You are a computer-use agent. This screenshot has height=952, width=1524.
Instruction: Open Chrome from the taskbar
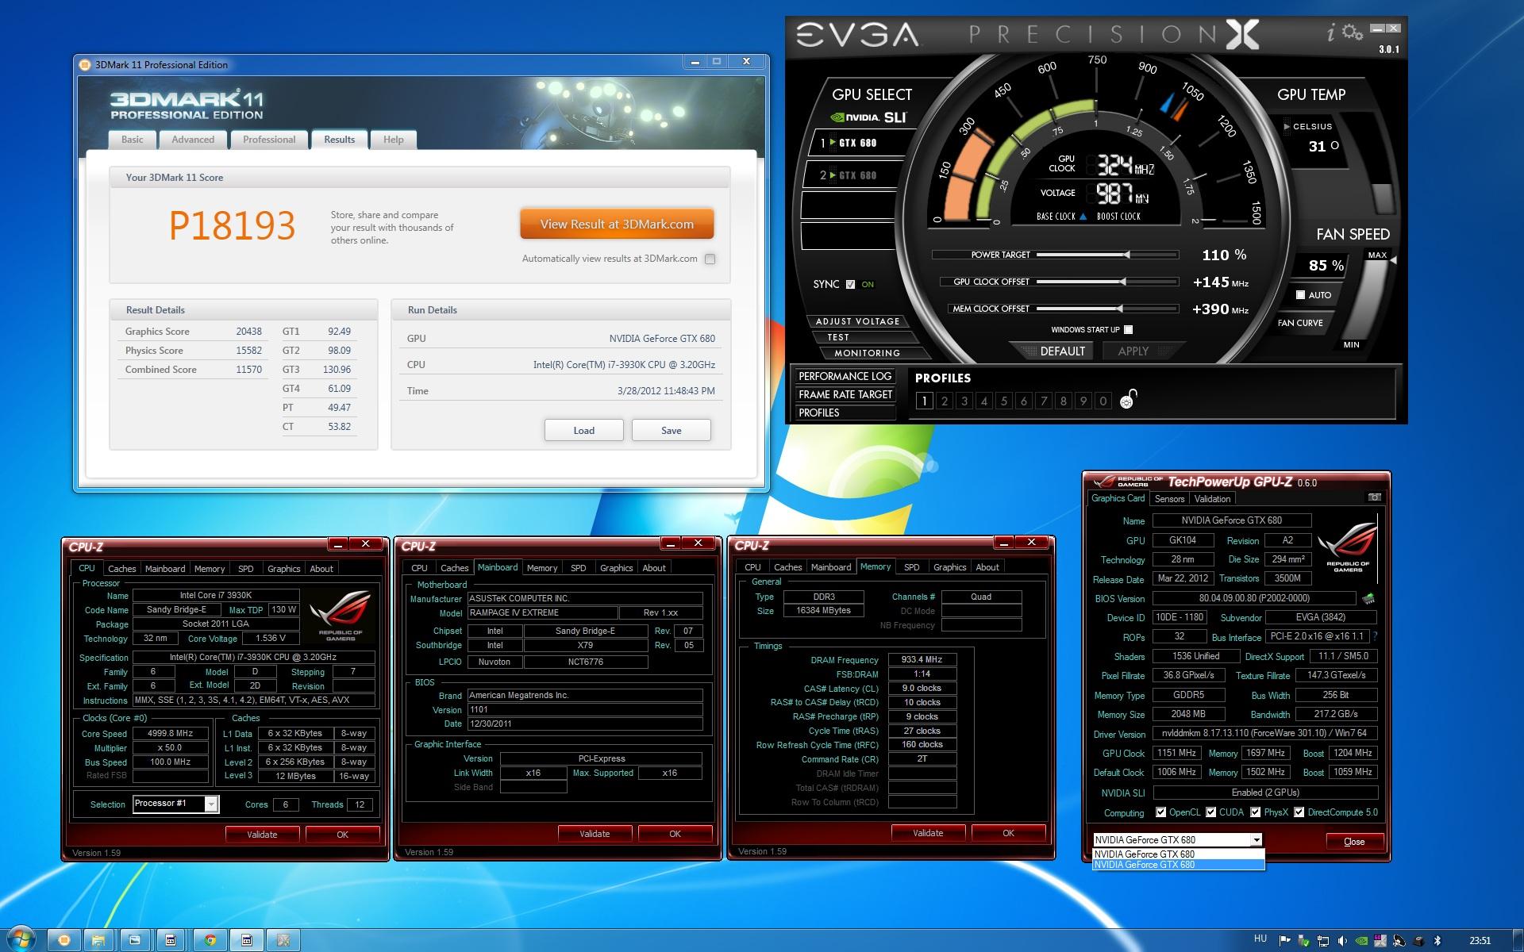[x=210, y=940]
